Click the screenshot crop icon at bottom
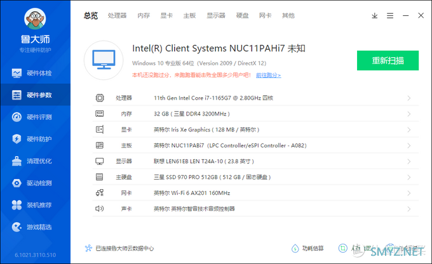The image size is (432, 264). [342, 248]
